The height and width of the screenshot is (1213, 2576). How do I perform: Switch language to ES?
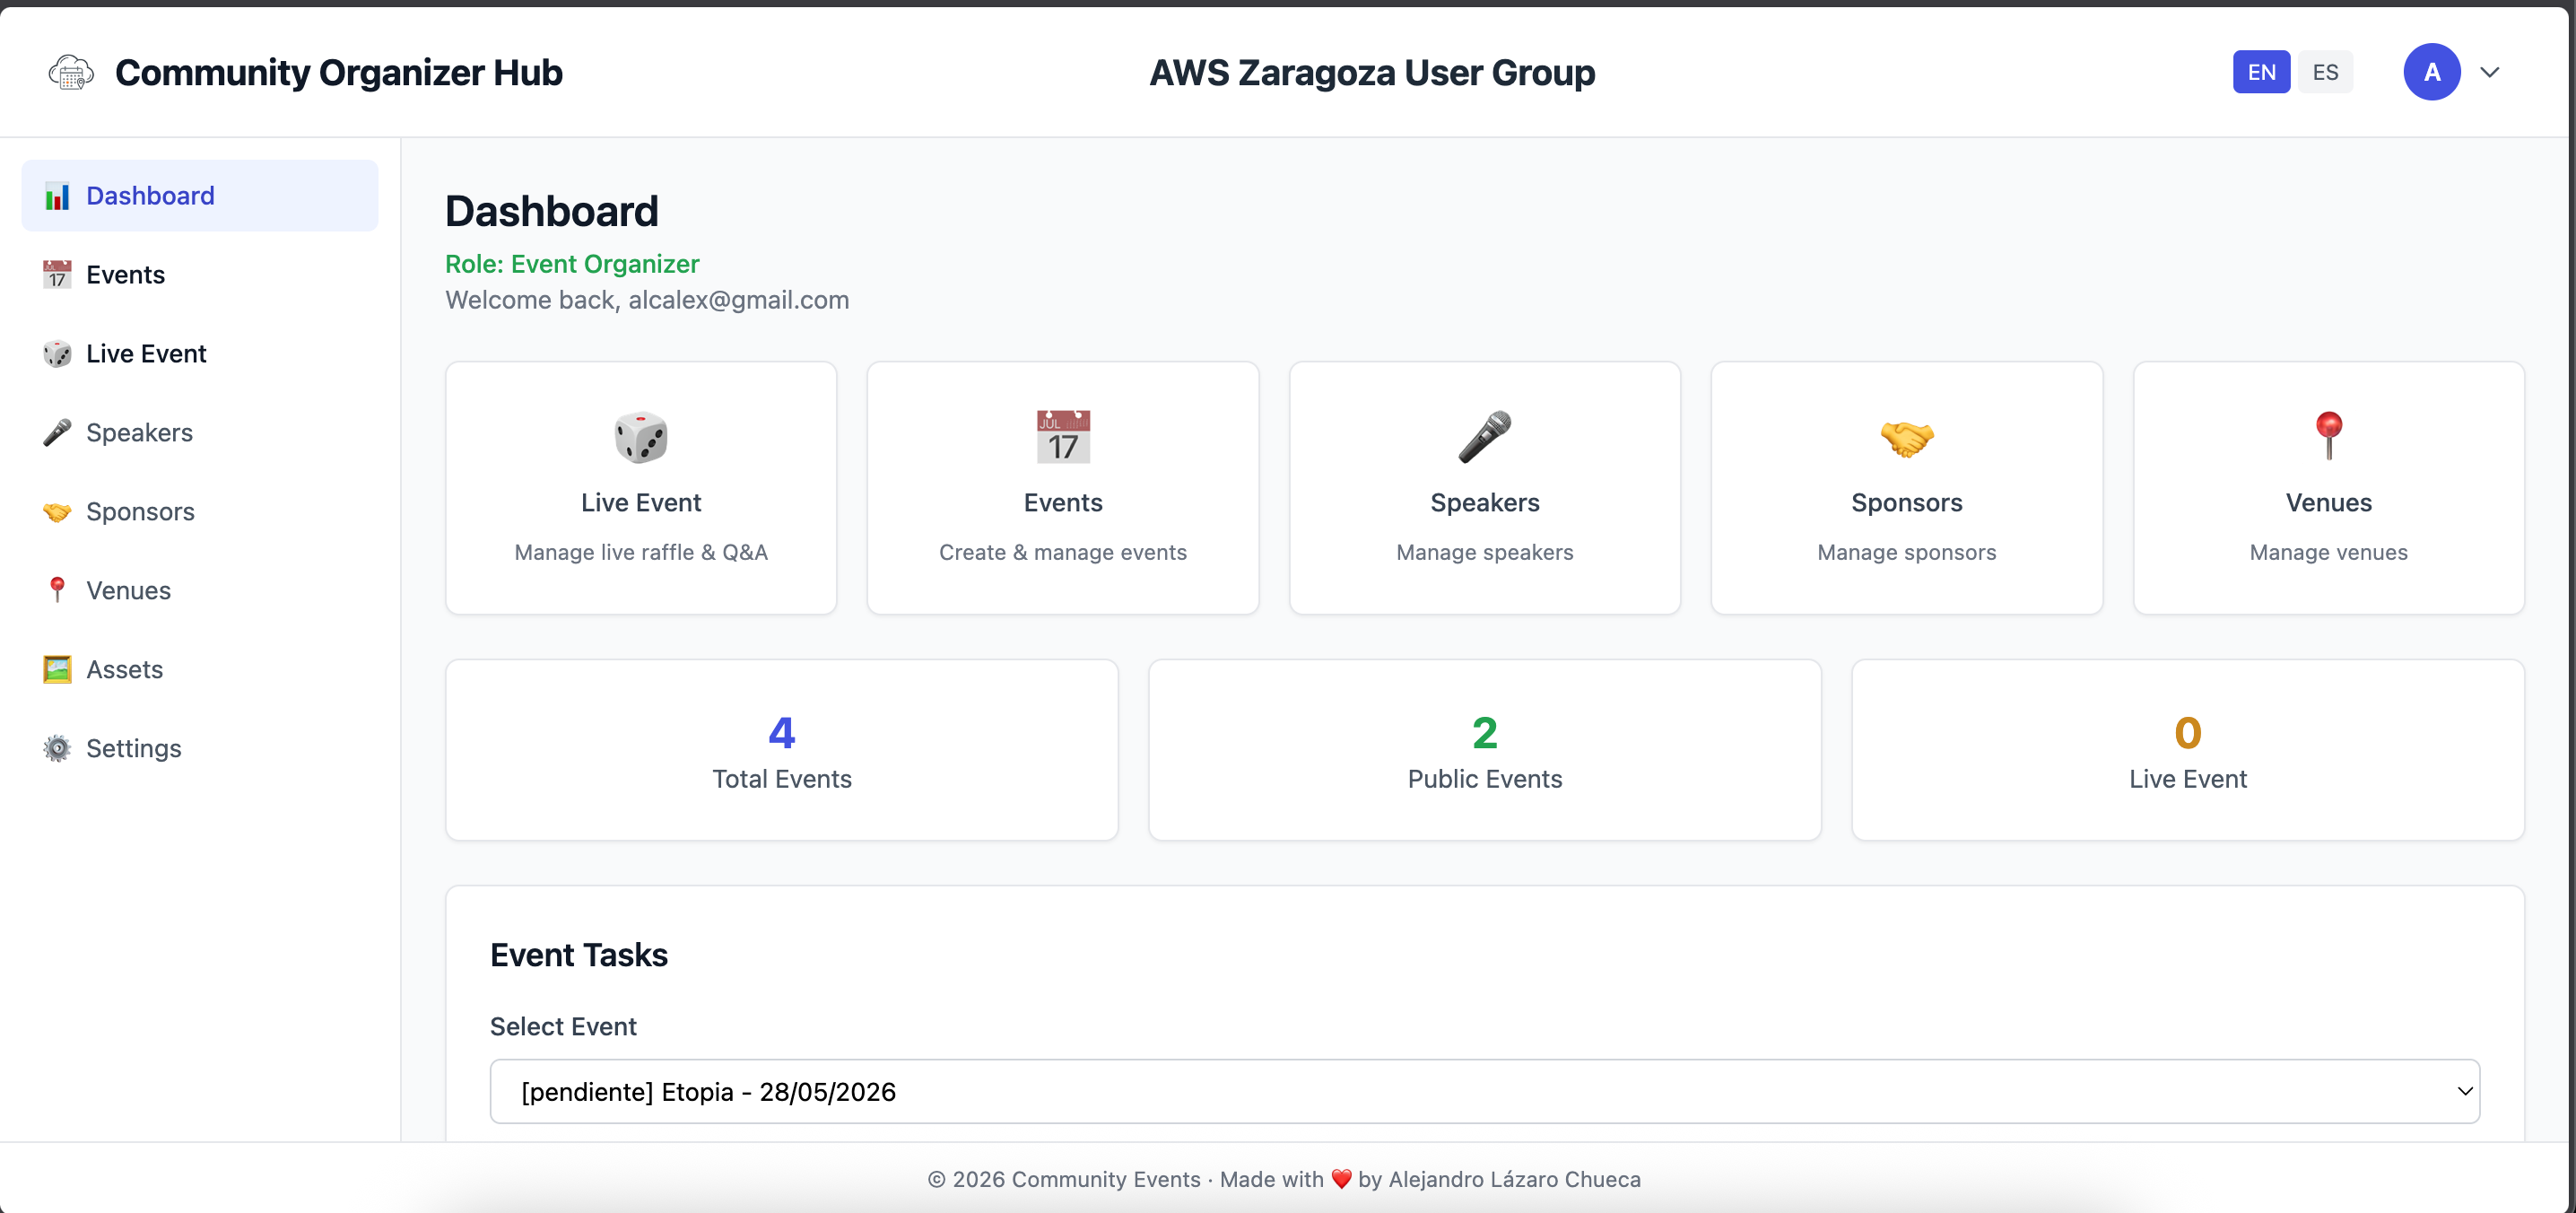click(2325, 72)
